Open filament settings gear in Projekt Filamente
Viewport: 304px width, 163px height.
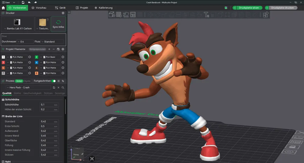coord(63,49)
